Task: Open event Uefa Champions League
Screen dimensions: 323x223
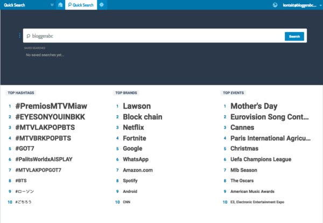Action: 261,159
